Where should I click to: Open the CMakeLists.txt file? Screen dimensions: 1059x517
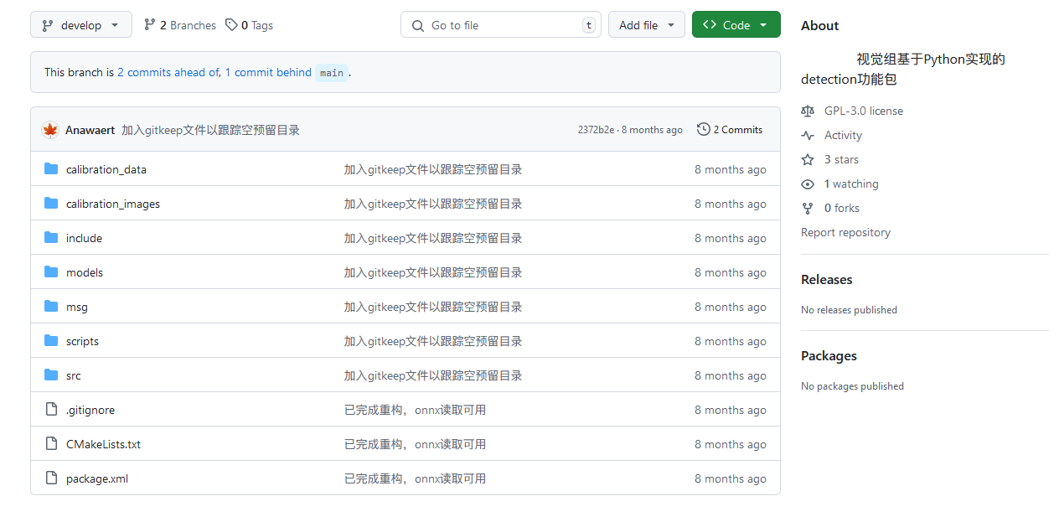pyautogui.click(x=103, y=444)
